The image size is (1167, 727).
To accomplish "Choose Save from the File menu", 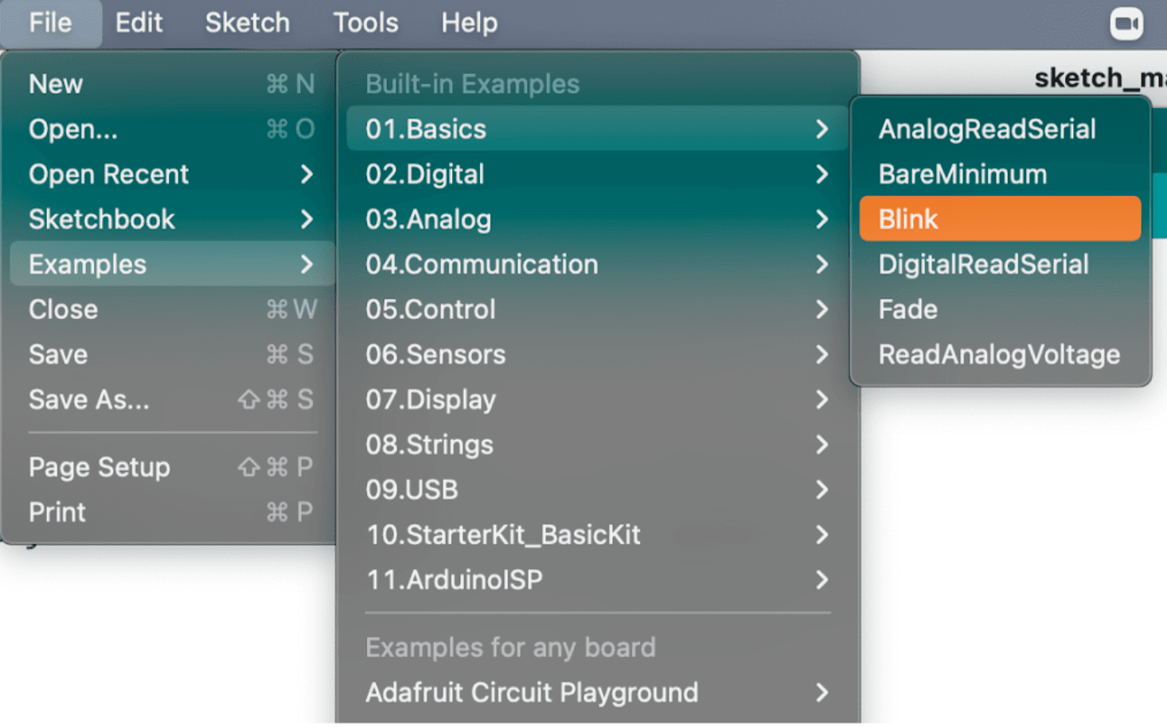I will tap(172, 355).
